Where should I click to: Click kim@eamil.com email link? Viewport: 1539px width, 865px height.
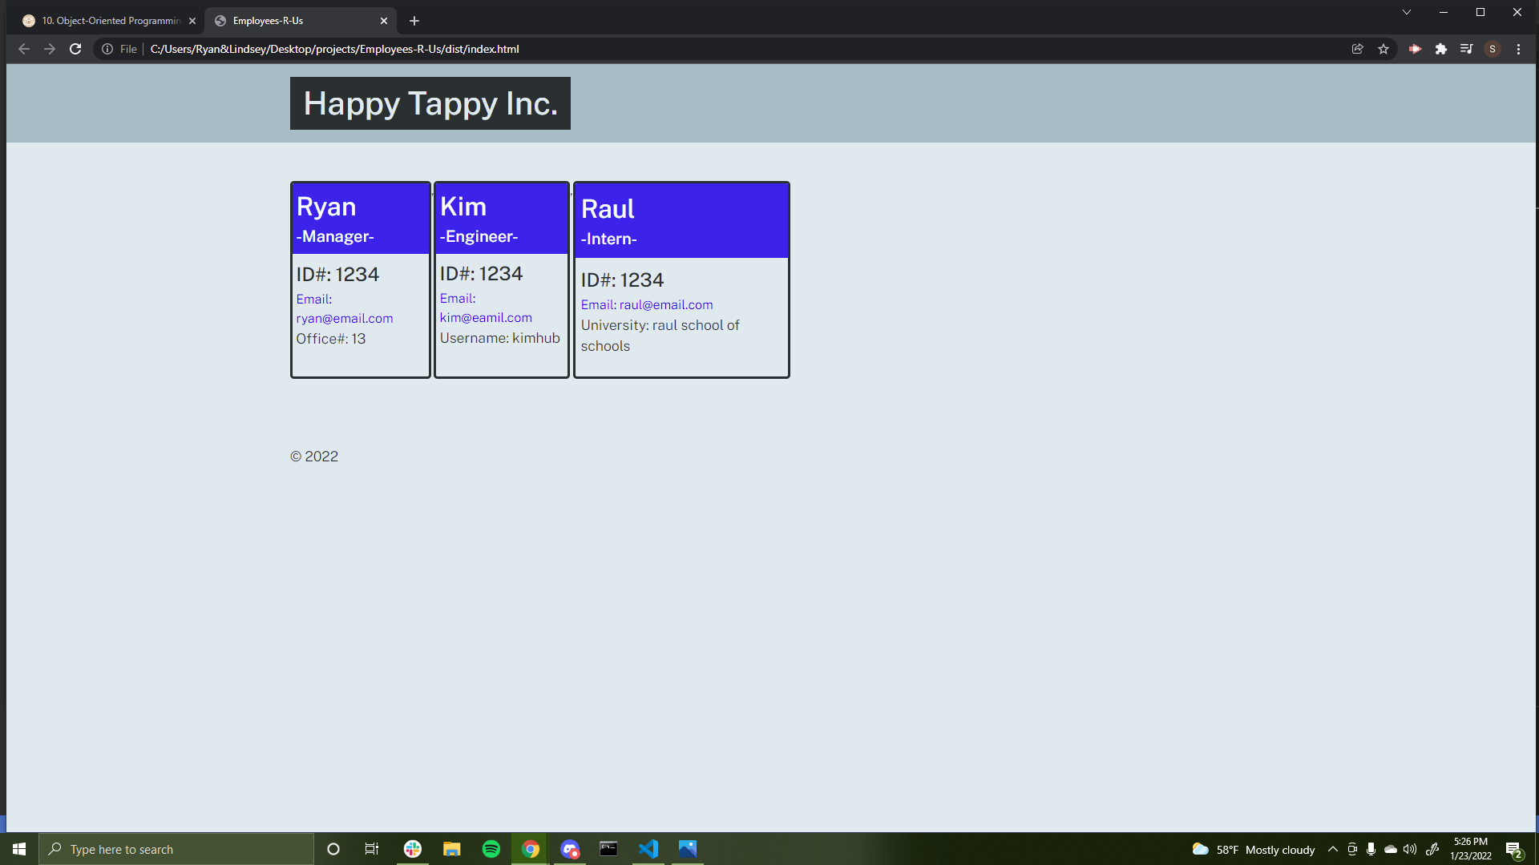coord(486,317)
